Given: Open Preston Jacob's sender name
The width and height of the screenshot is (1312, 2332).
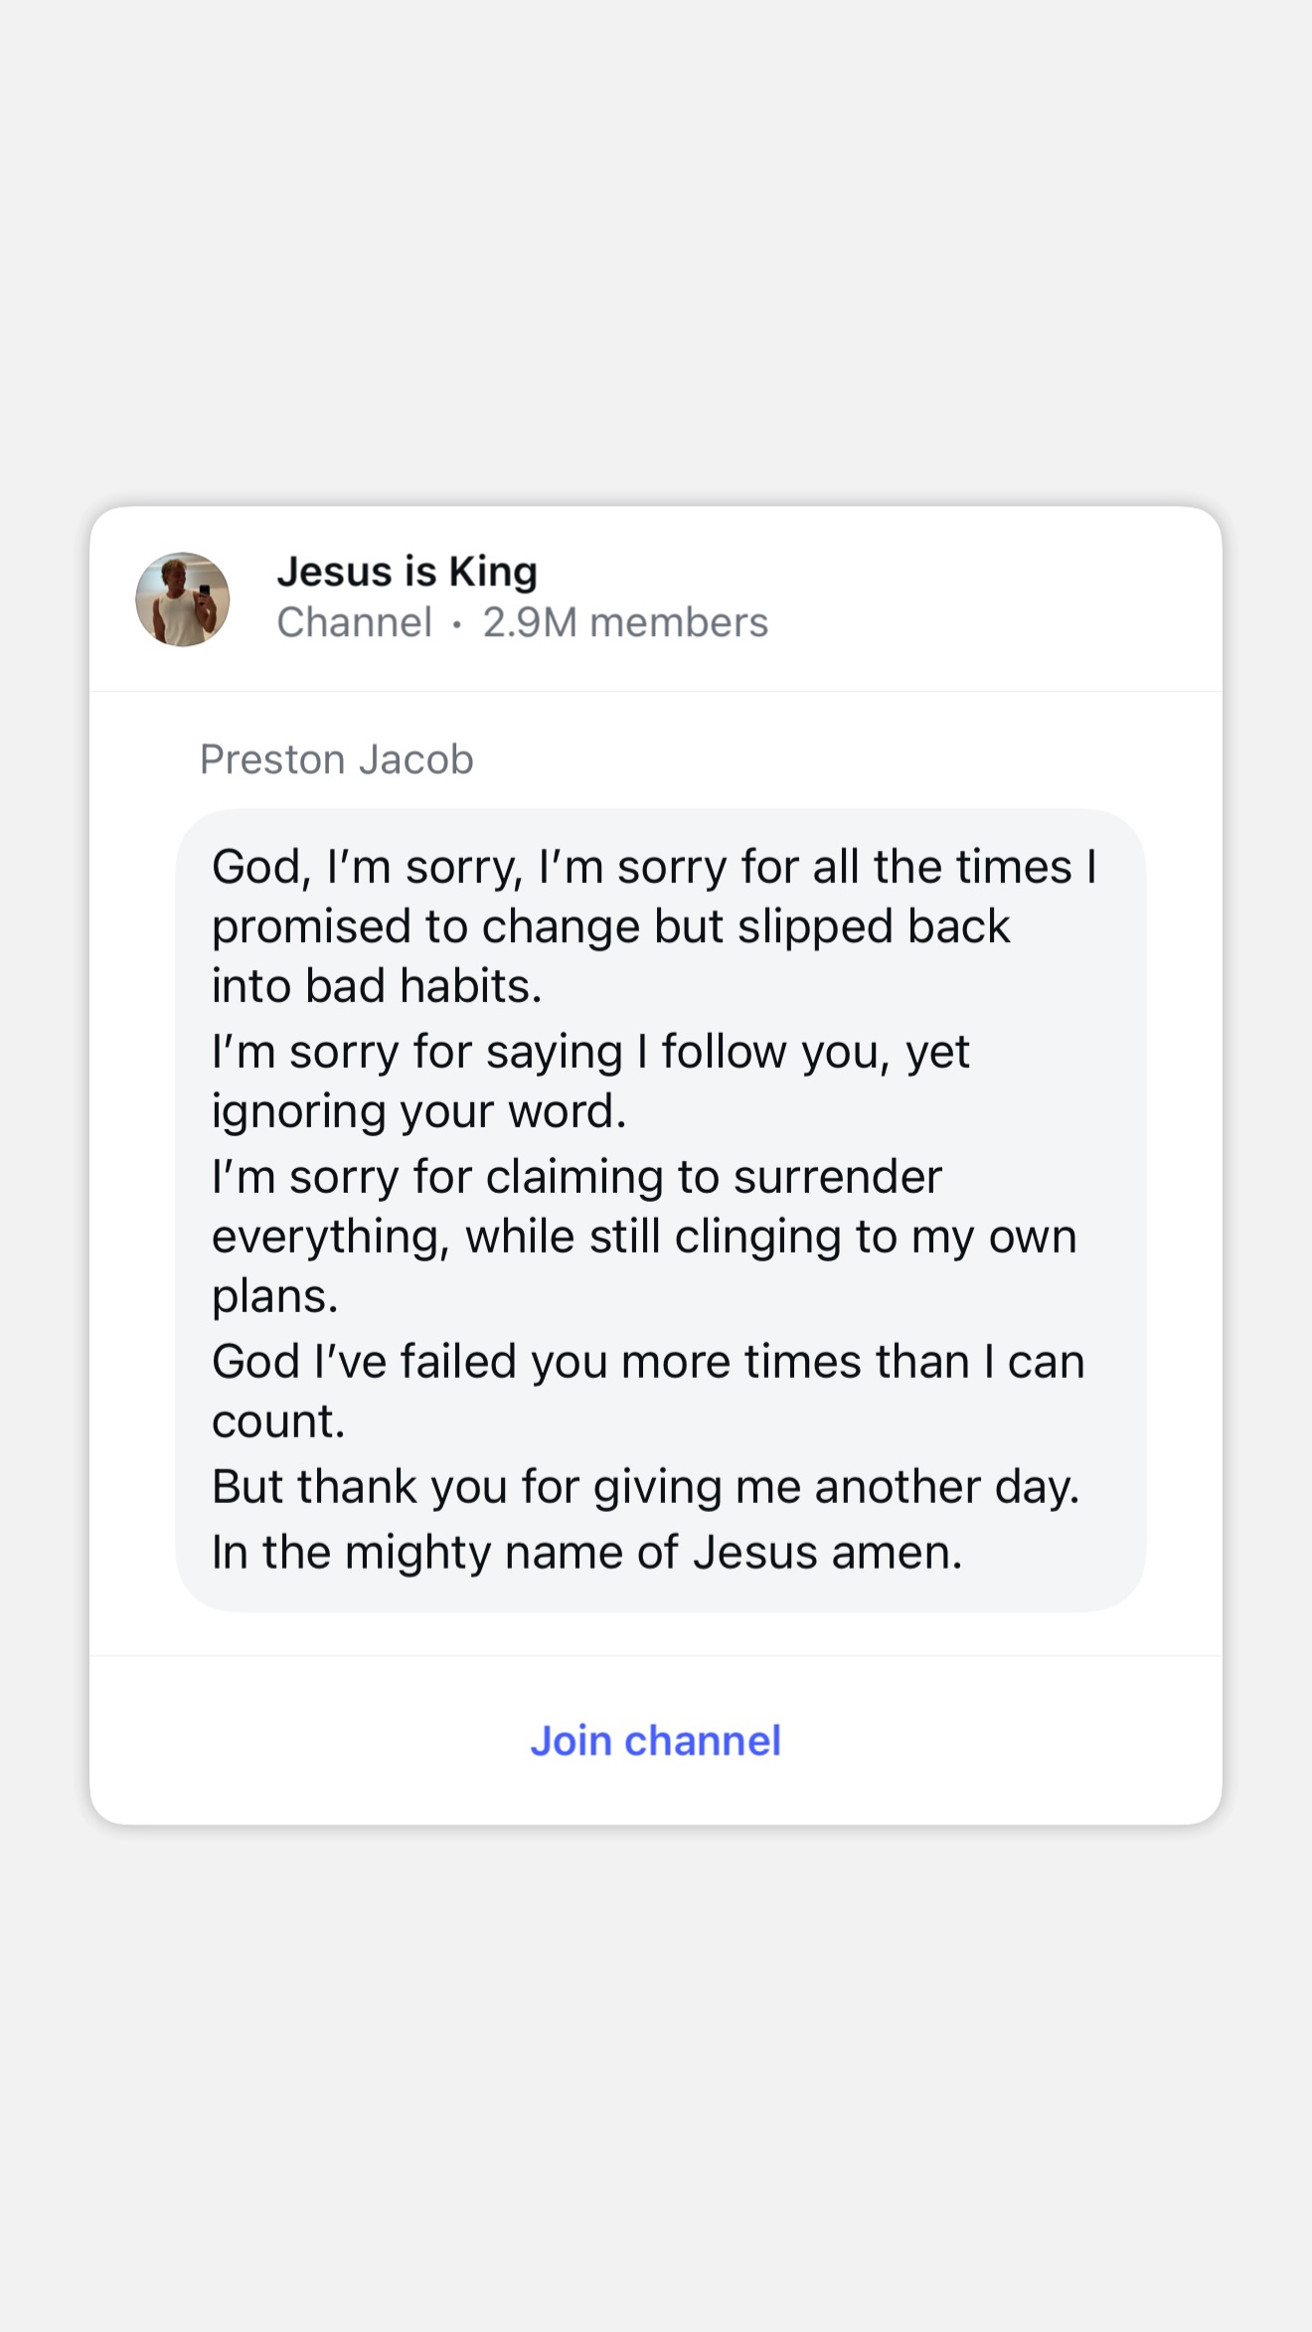Looking at the screenshot, I should [x=336, y=759].
